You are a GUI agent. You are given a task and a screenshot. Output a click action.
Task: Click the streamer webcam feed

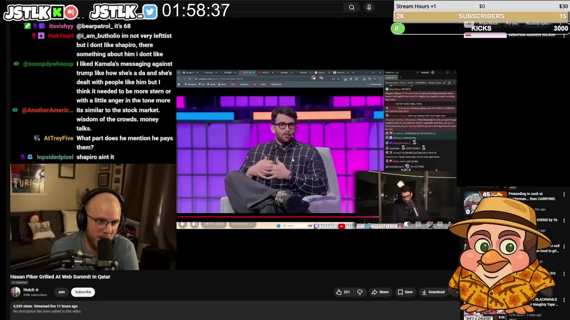pos(93,217)
